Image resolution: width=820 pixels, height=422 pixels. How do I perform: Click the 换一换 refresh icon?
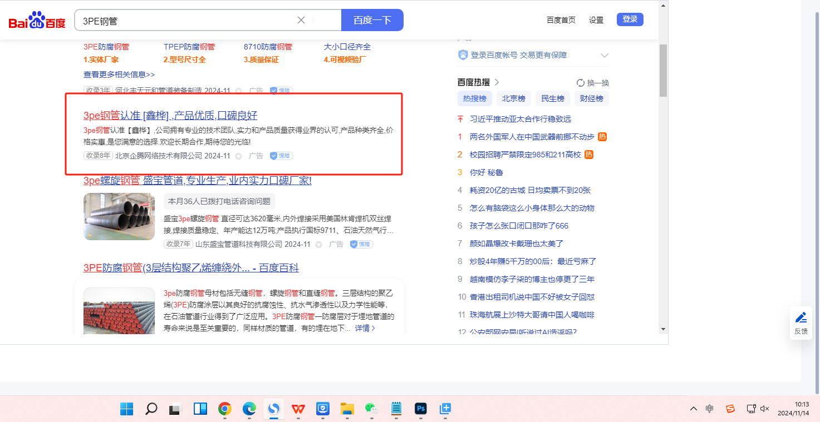[581, 83]
